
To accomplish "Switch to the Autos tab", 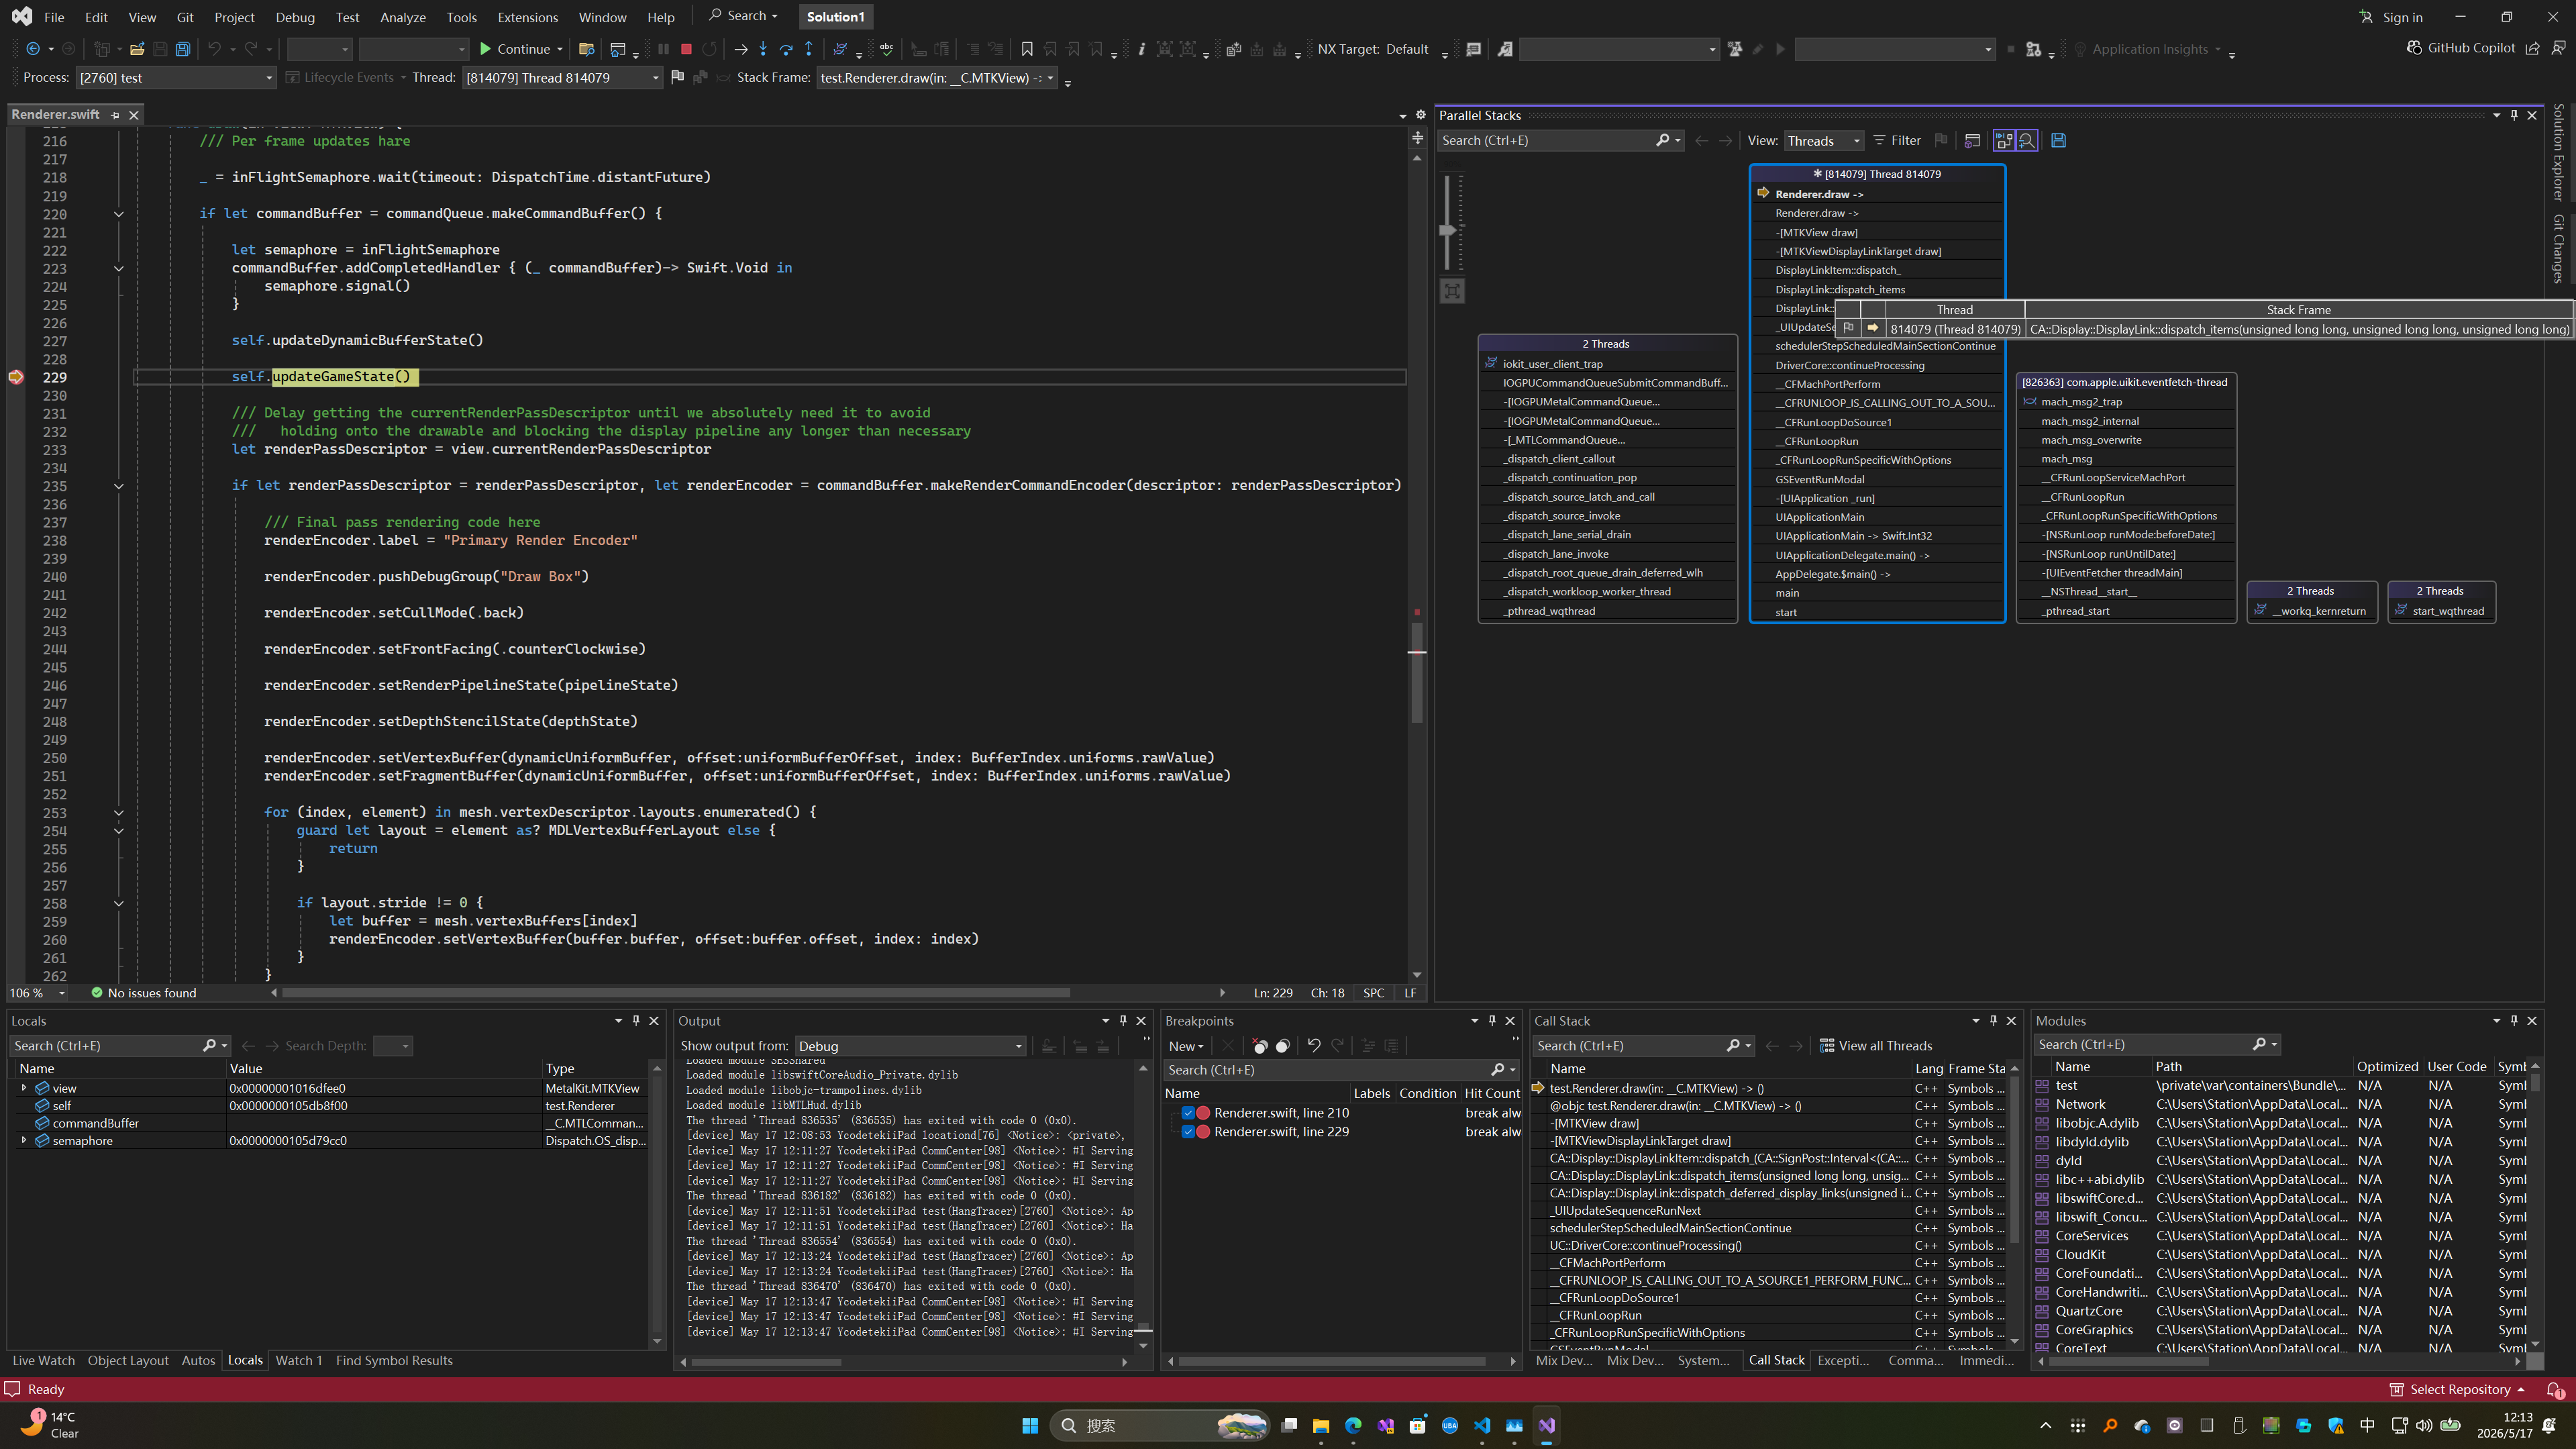I will tap(198, 1360).
